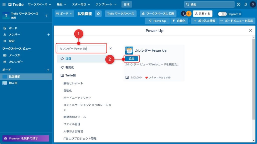Open 設定 in the sidebar
This screenshot has width=257, height=144.
pyautogui.click(x=12, y=41)
